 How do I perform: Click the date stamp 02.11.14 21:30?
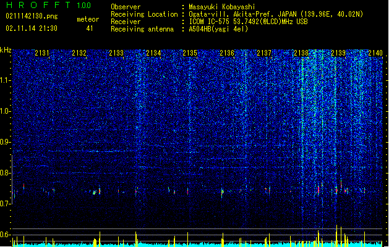[32, 28]
